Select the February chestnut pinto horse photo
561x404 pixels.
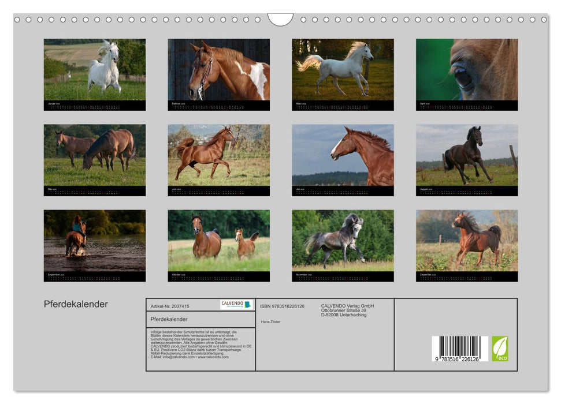218,70
